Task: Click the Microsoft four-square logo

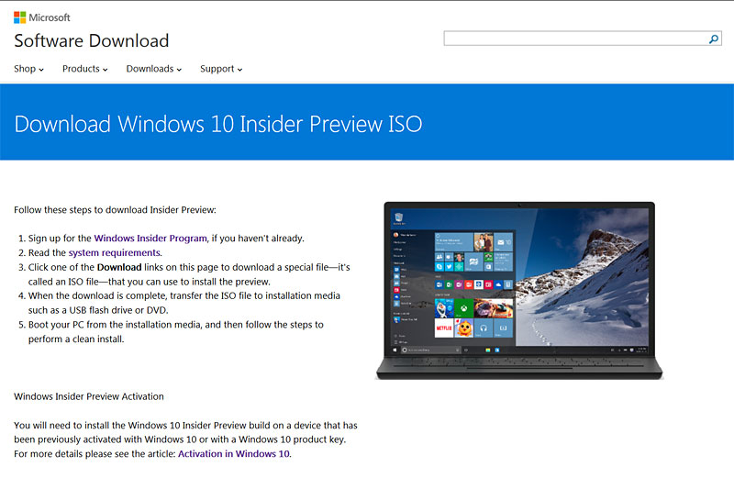Action: point(20,17)
